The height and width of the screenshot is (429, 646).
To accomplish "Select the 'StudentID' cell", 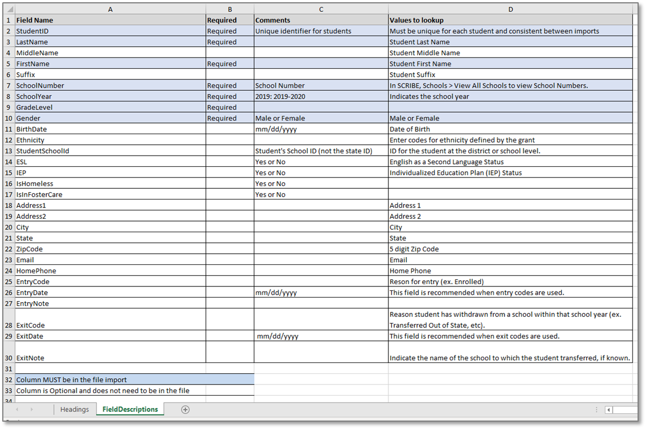I will [x=110, y=31].
